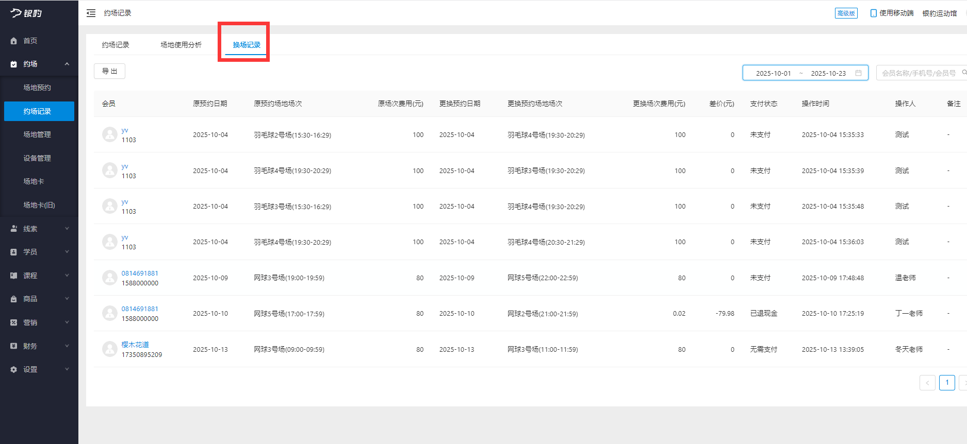Expand the 线索 sidebar menu
Image resolution: width=967 pixels, height=444 pixels.
pyautogui.click(x=39, y=229)
